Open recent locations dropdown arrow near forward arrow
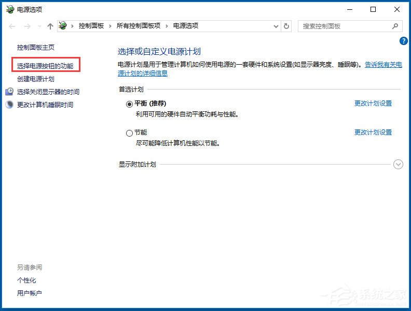The height and width of the screenshot is (311, 411). pos(39,26)
